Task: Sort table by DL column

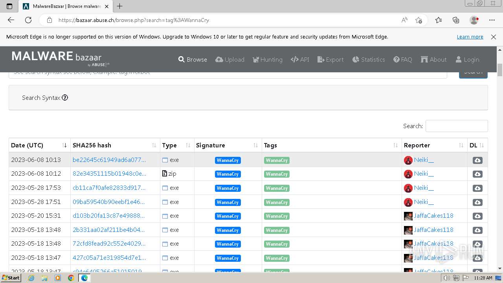Action: coord(477,145)
